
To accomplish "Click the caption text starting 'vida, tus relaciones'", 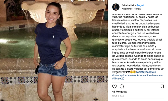I will pos(135,17).
